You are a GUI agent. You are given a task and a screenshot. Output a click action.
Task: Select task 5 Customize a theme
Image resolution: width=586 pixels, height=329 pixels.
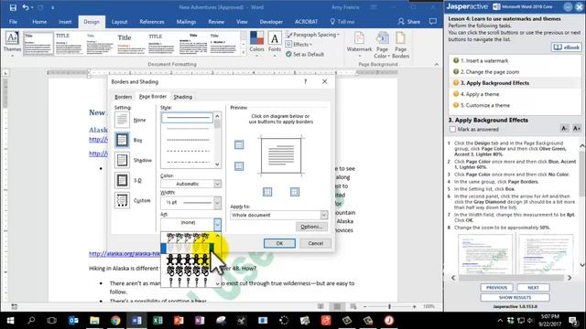tap(485, 105)
